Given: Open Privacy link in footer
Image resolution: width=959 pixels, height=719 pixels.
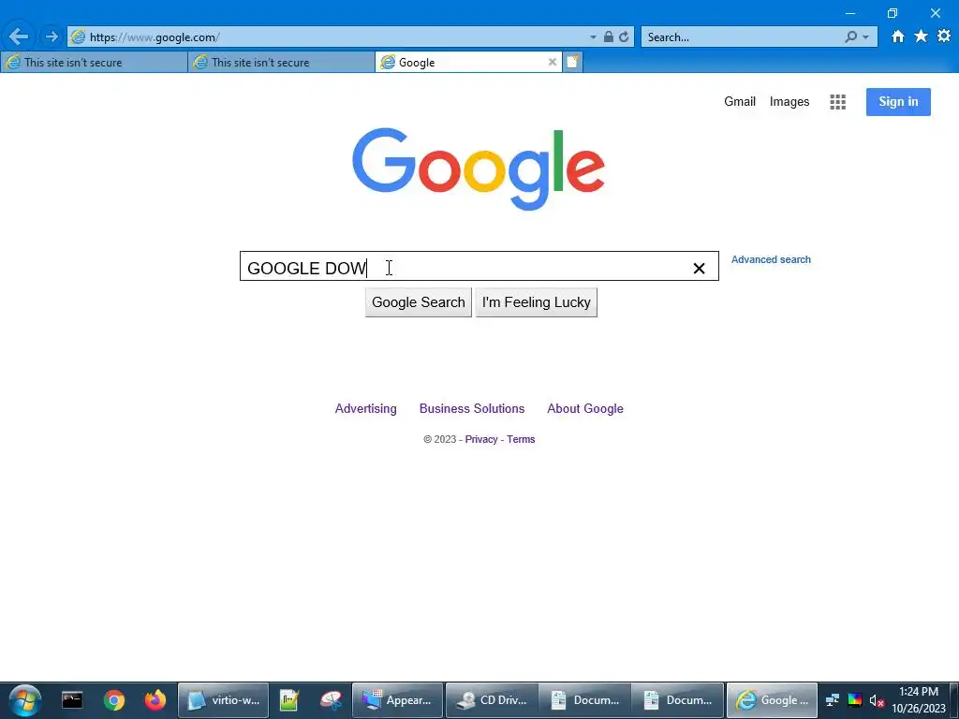Looking at the screenshot, I should tap(481, 439).
